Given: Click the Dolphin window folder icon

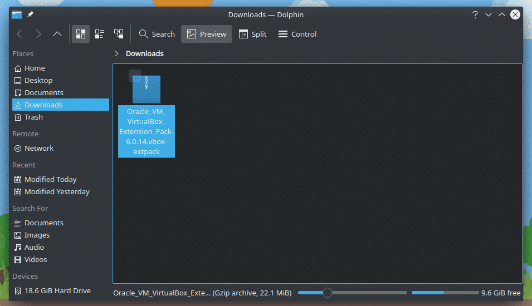Looking at the screenshot, I should click(x=17, y=14).
